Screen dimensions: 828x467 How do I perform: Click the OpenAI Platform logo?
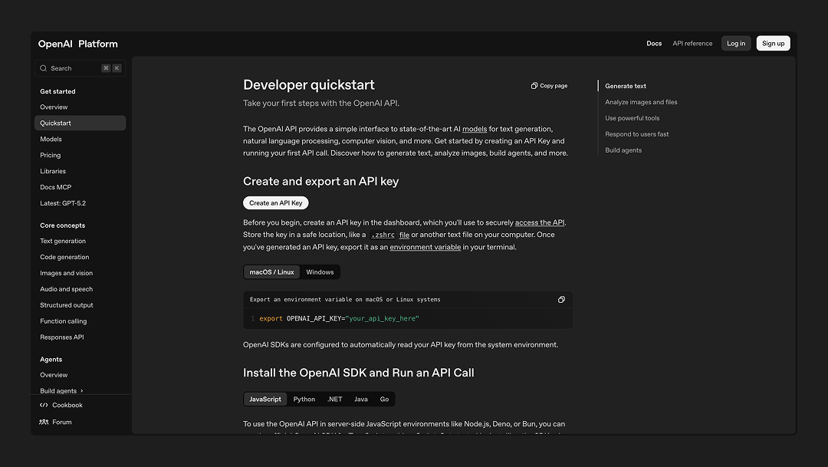pos(77,44)
